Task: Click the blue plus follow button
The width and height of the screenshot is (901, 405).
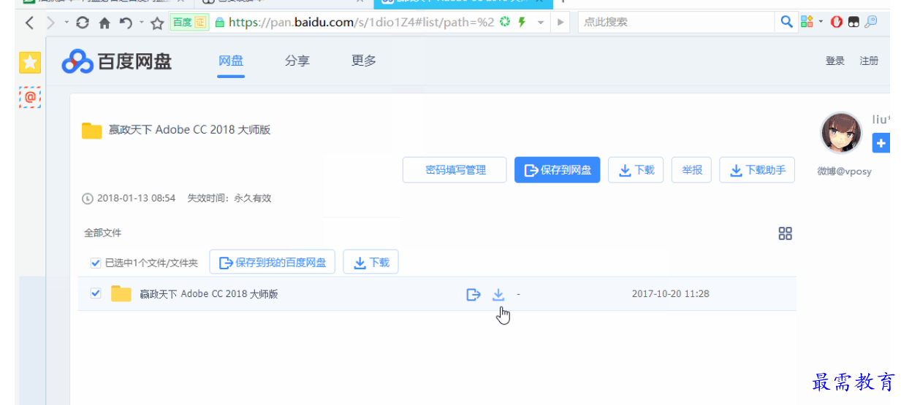Action: point(881,143)
